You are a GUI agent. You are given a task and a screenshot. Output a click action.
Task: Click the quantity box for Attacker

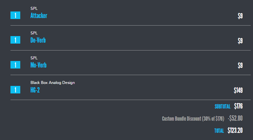coord(15,15)
